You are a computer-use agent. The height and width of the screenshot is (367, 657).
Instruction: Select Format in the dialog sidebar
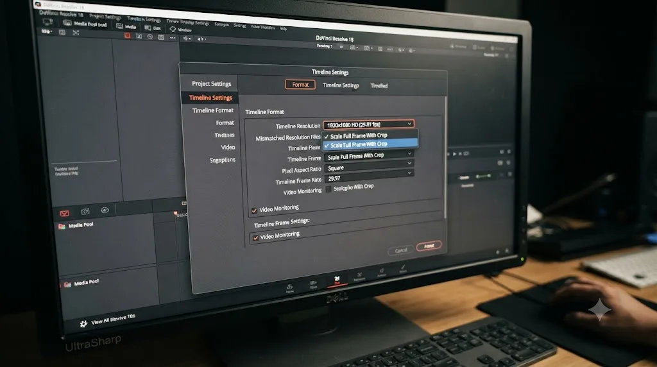tap(225, 123)
